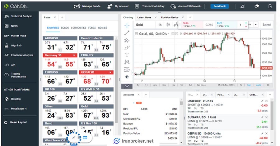Viewport: 280px width, 146px height.
Task: Click the notifications icon next to Feedback
Action: click(243, 7)
